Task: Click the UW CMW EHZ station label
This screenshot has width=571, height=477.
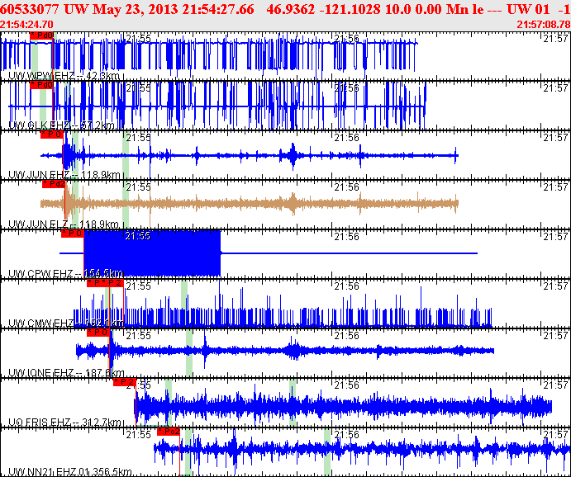Action: point(66,324)
